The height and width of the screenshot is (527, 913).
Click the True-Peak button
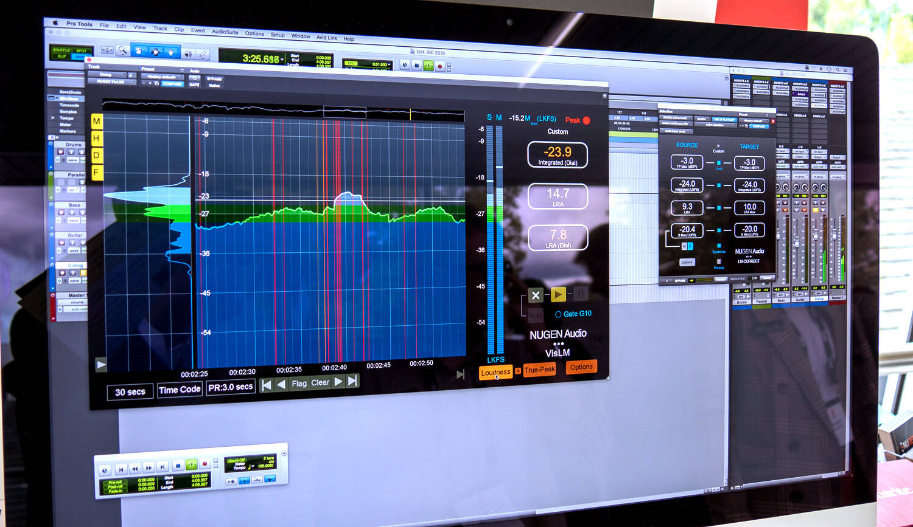539,370
